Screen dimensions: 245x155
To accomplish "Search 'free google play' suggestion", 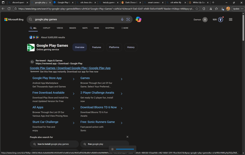I will [x=105, y=144].
